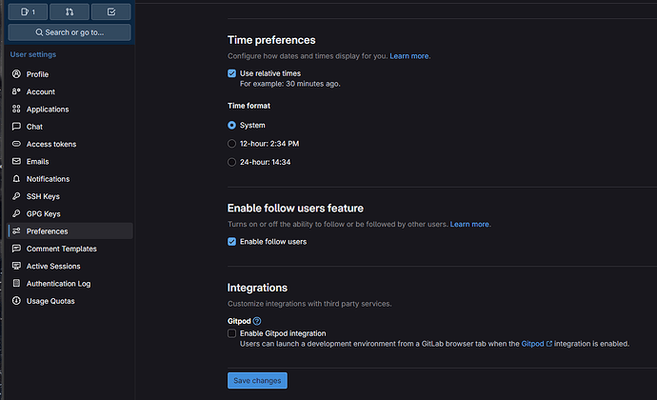Click the Search or go to field
The image size is (657, 400).
(x=70, y=32)
